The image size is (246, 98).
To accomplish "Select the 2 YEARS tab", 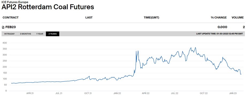I will coord(53,34).
